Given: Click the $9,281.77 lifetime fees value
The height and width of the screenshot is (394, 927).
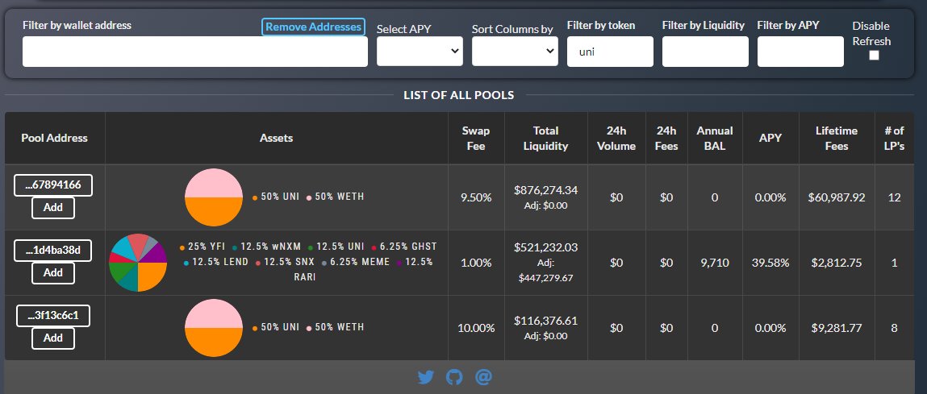Looking at the screenshot, I should click(x=837, y=328).
